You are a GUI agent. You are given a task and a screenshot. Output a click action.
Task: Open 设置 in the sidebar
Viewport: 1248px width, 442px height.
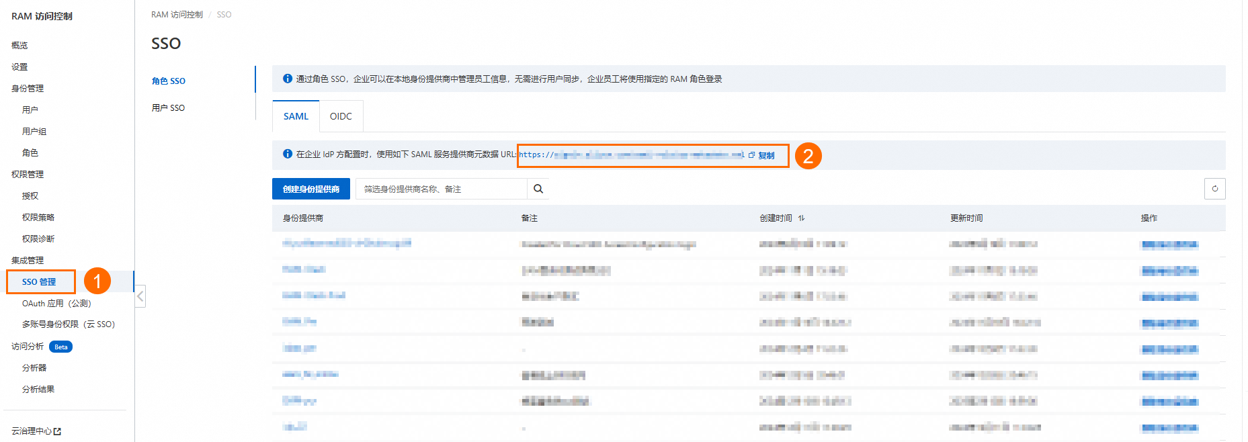click(x=19, y=67)
